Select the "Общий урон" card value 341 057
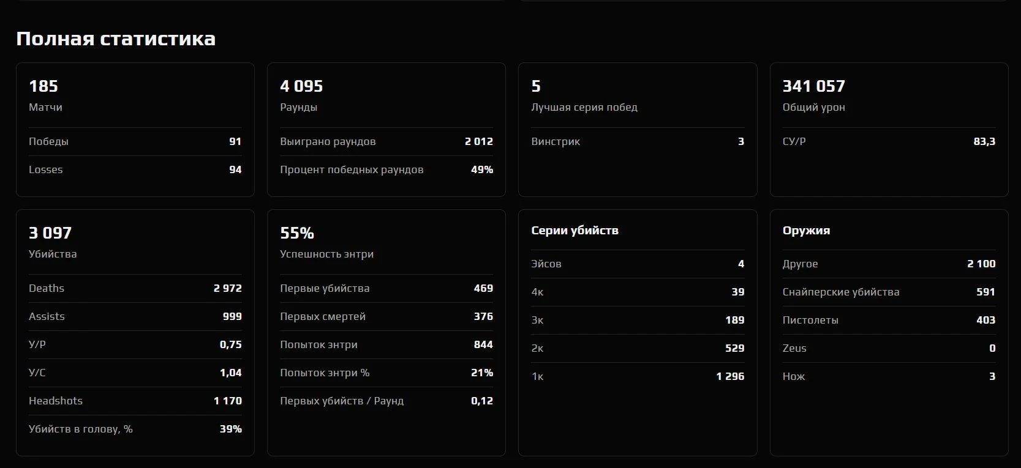The height and width of the screenshot is (468, 1021). (x=813, y=86)
